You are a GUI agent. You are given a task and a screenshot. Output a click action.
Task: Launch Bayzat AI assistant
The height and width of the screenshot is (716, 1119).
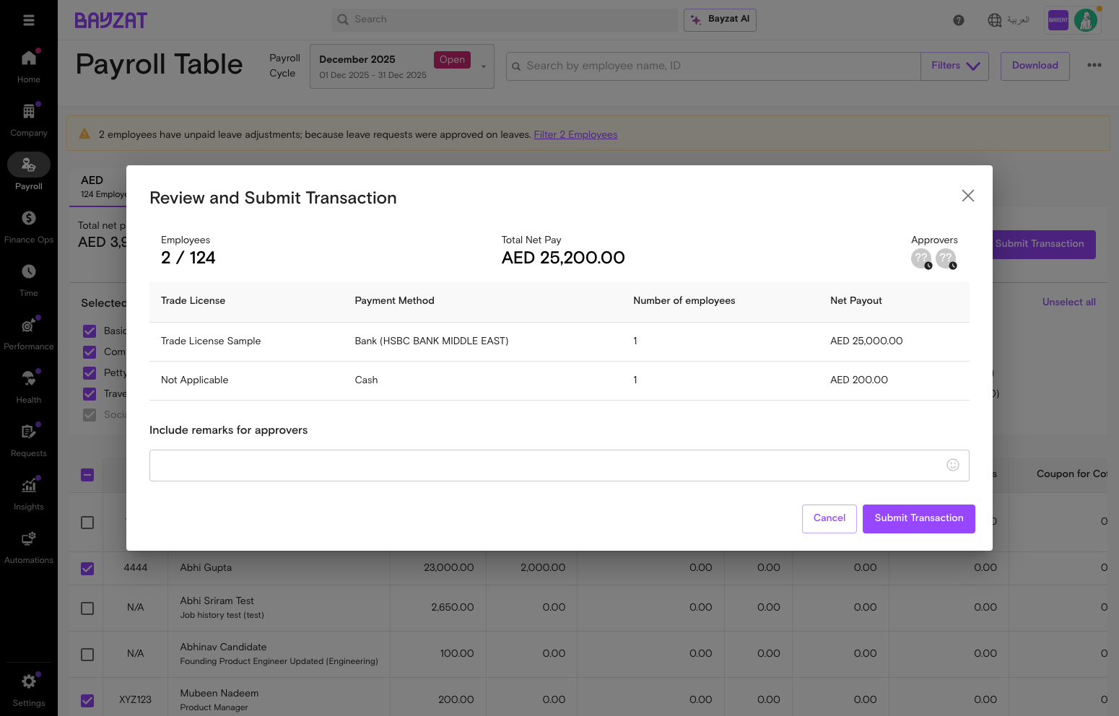720,20
